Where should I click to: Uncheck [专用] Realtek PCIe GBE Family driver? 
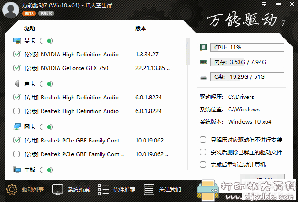(16, 140)
